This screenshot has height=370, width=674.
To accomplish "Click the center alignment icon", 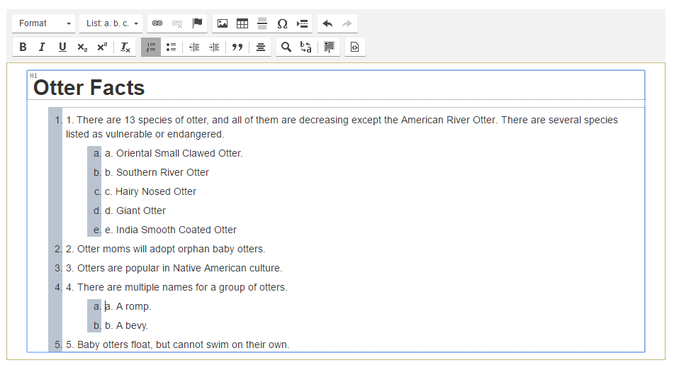I will (x=261, y=47).
